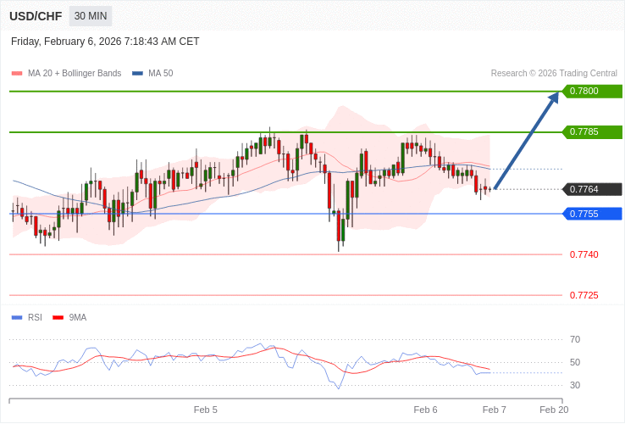Screen dimensions: 625x424
Task: Click the 0.7740 red support value
Action: pyautogui.click(x=584, y=254)
